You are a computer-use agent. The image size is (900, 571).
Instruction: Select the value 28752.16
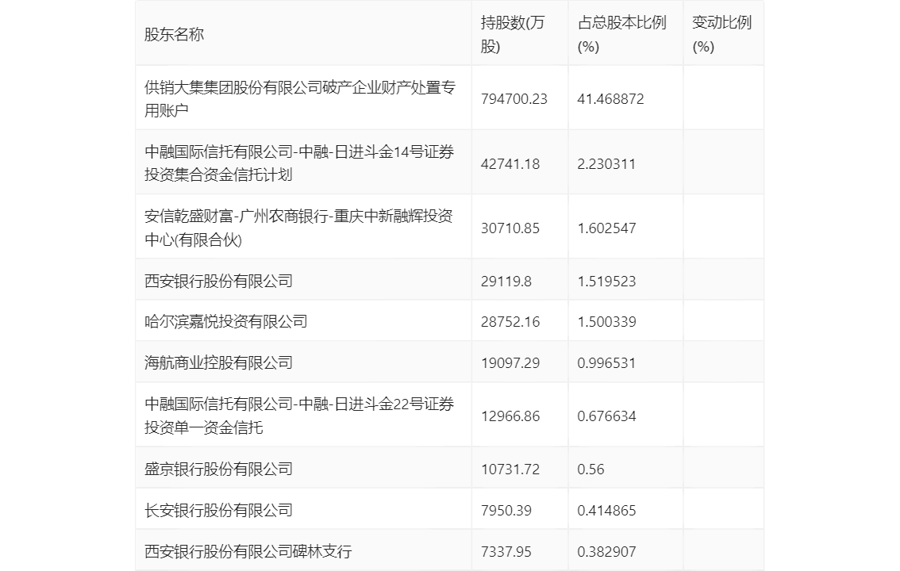point(510,322)
